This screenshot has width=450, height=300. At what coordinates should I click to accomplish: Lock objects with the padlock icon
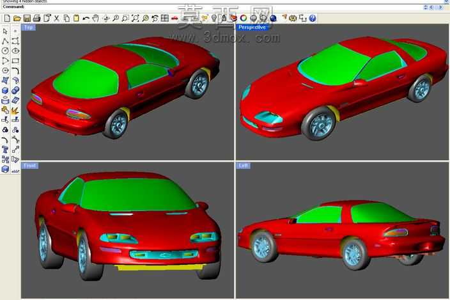224,19
